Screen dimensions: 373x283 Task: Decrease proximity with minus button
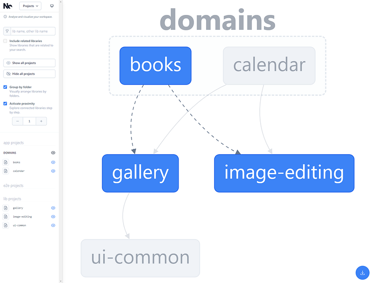pyautogui.click(x=18, y=121)
